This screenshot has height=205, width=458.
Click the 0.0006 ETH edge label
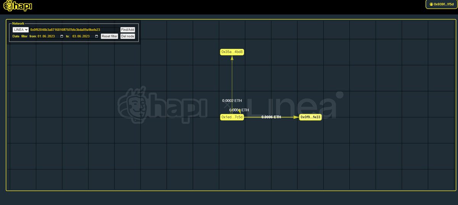click(271, 117)
